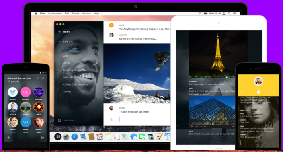
Task: Open the green FaceTime app in Dock
Action: [142, 137]
